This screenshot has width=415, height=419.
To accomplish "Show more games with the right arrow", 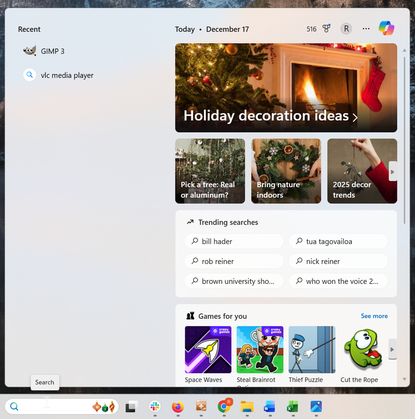I will coord(392,349).
